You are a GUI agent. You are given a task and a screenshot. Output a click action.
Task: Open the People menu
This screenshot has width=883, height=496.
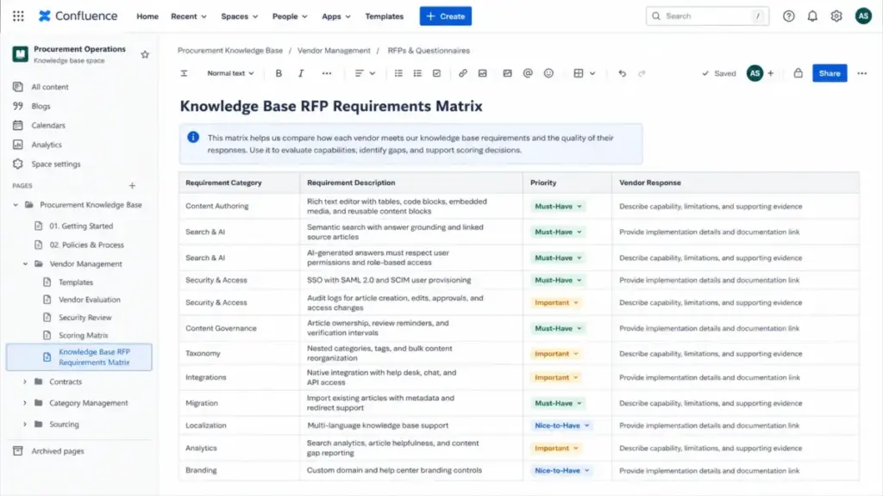[290, 16]
